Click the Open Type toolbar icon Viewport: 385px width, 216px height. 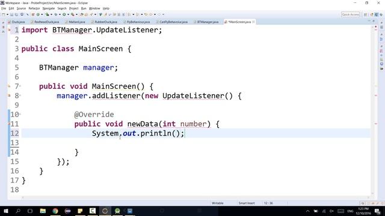click(82, 14)
